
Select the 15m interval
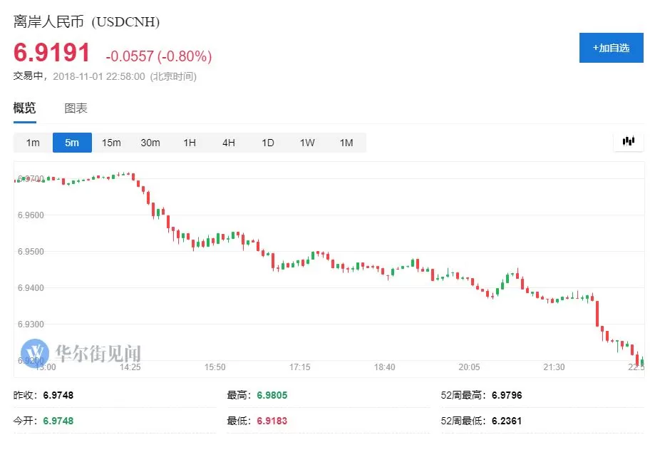(111, 143)
